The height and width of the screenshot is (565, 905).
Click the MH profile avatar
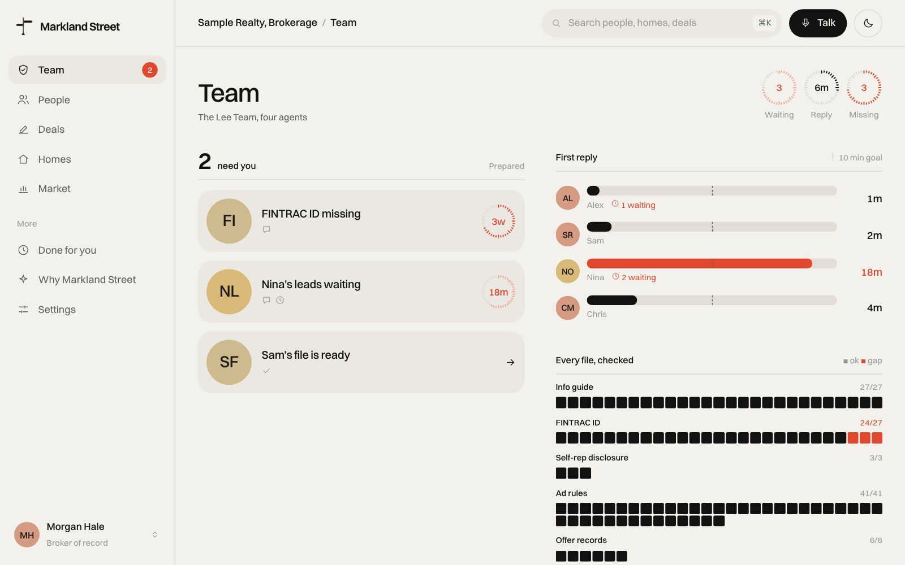point(27,534)
